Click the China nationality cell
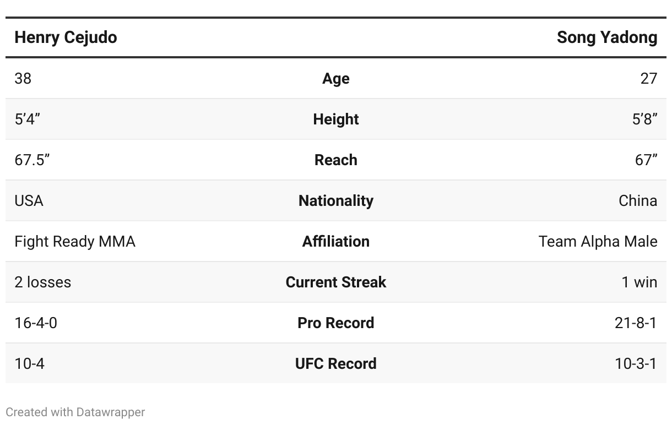This screenshot has width=672, height=425. click(x=637, y=201)
